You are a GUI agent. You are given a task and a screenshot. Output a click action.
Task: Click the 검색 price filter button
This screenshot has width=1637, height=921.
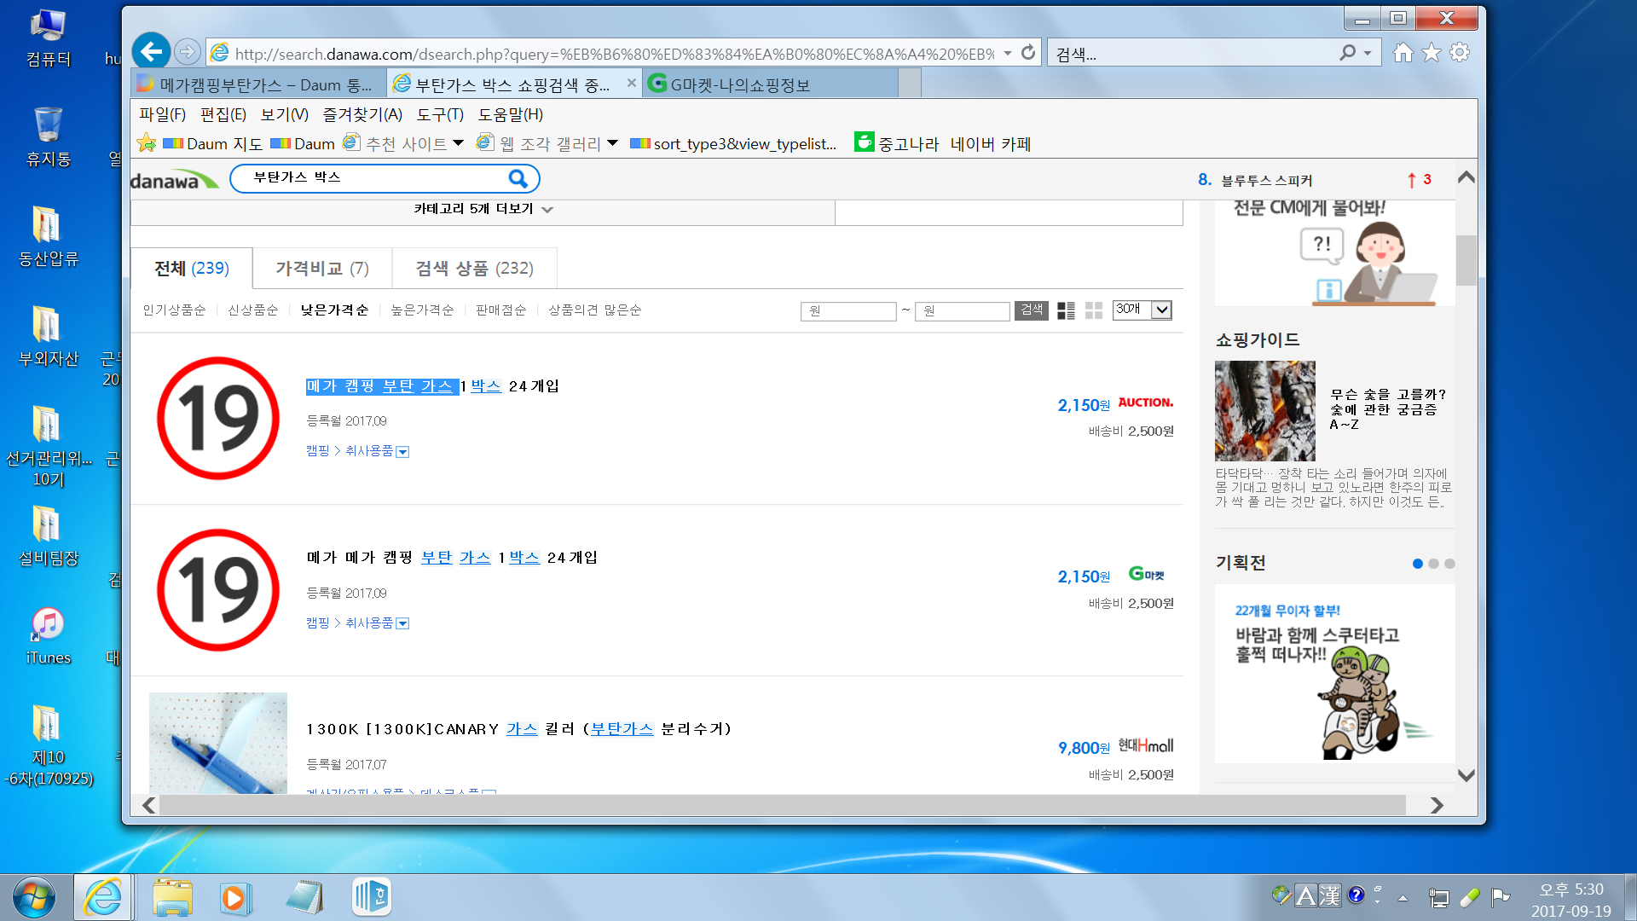1031,310
